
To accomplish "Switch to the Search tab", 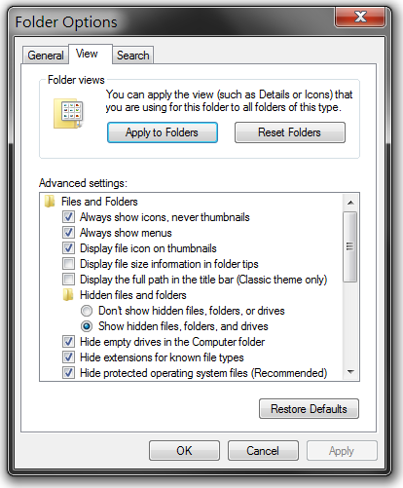I will click(x=133, y=56).
